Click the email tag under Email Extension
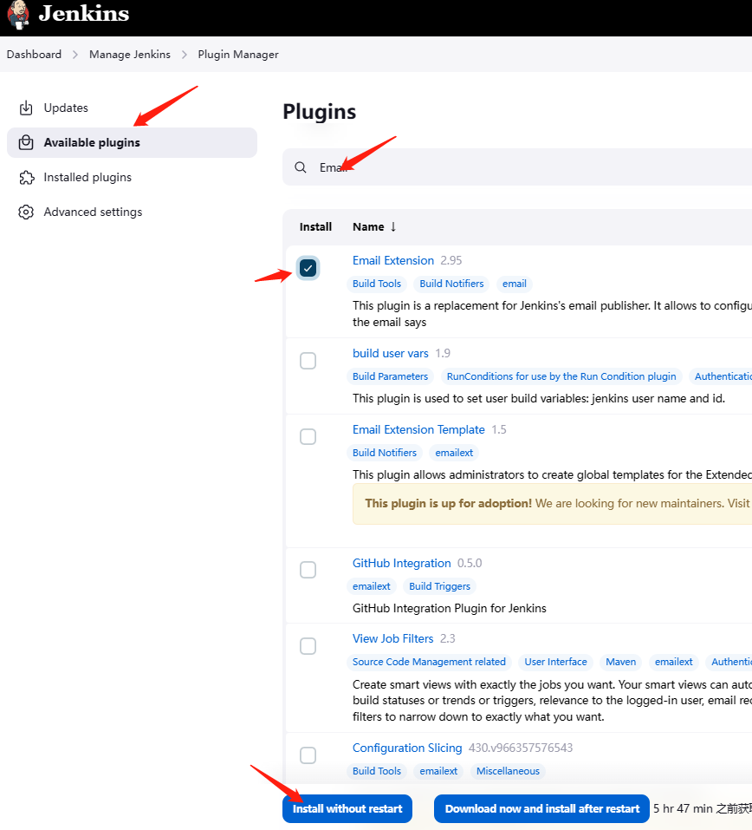 514,284
